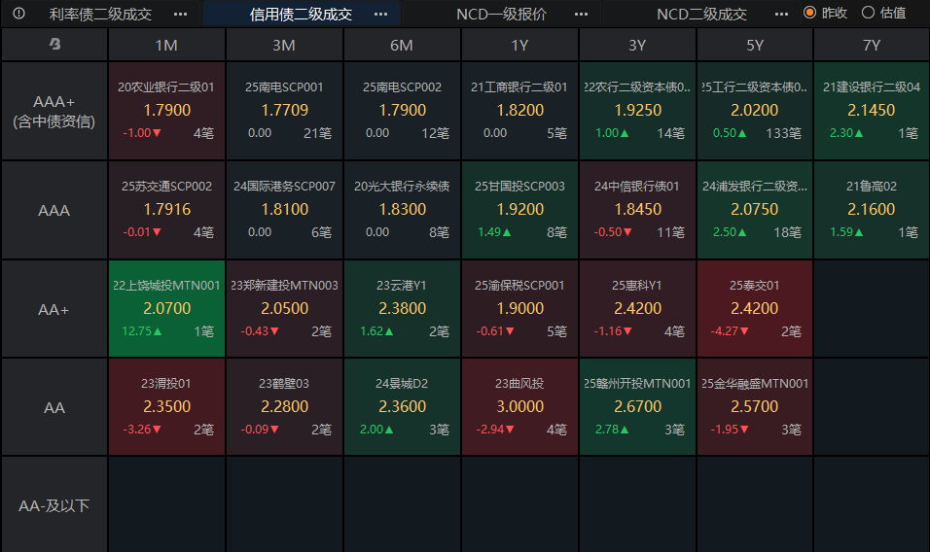The height and width of the screenshot is (552, 930).
Task: Open the 25赣州开投MTN001 bond cell
Action: [637, 407]
